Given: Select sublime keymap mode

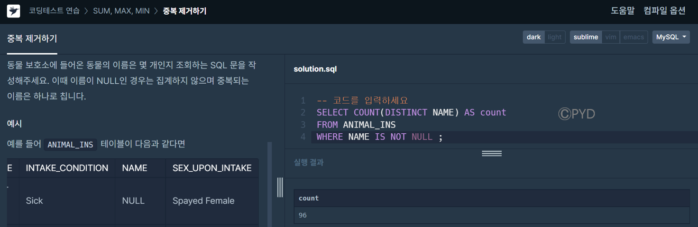Looking at the screenshot, I should point(586,37).
